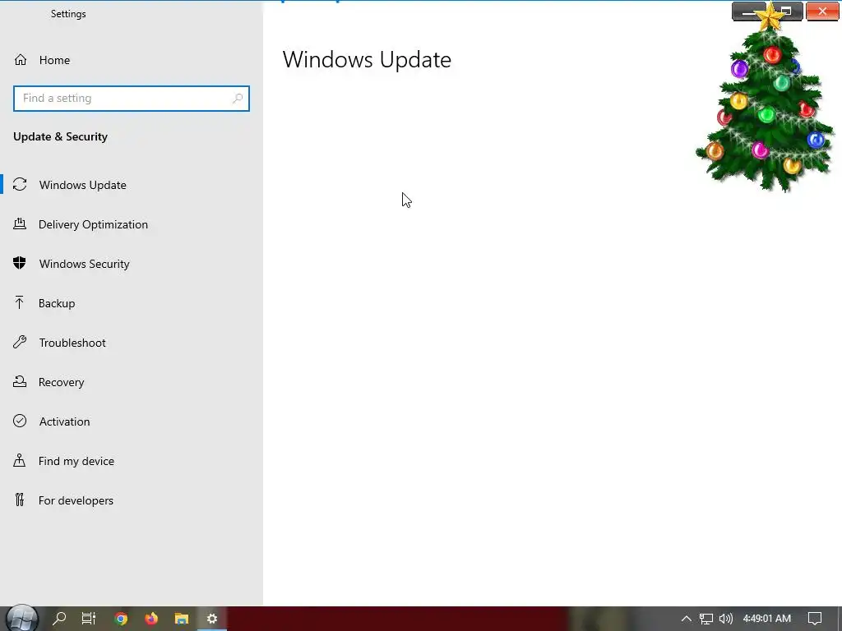842x631 pixels.
Task: Click the search magnifier in Find a setting
Action: [238, 99]
